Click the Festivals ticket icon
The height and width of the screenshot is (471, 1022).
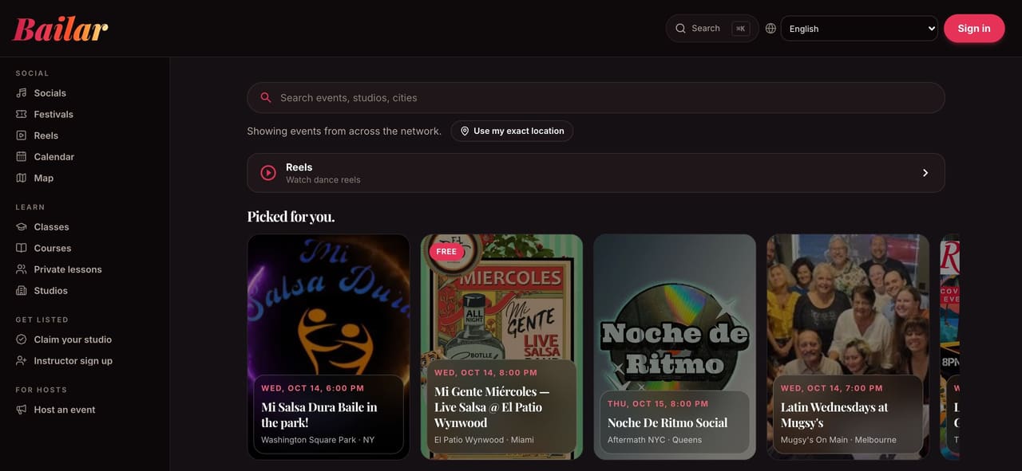tap(22, 114)
